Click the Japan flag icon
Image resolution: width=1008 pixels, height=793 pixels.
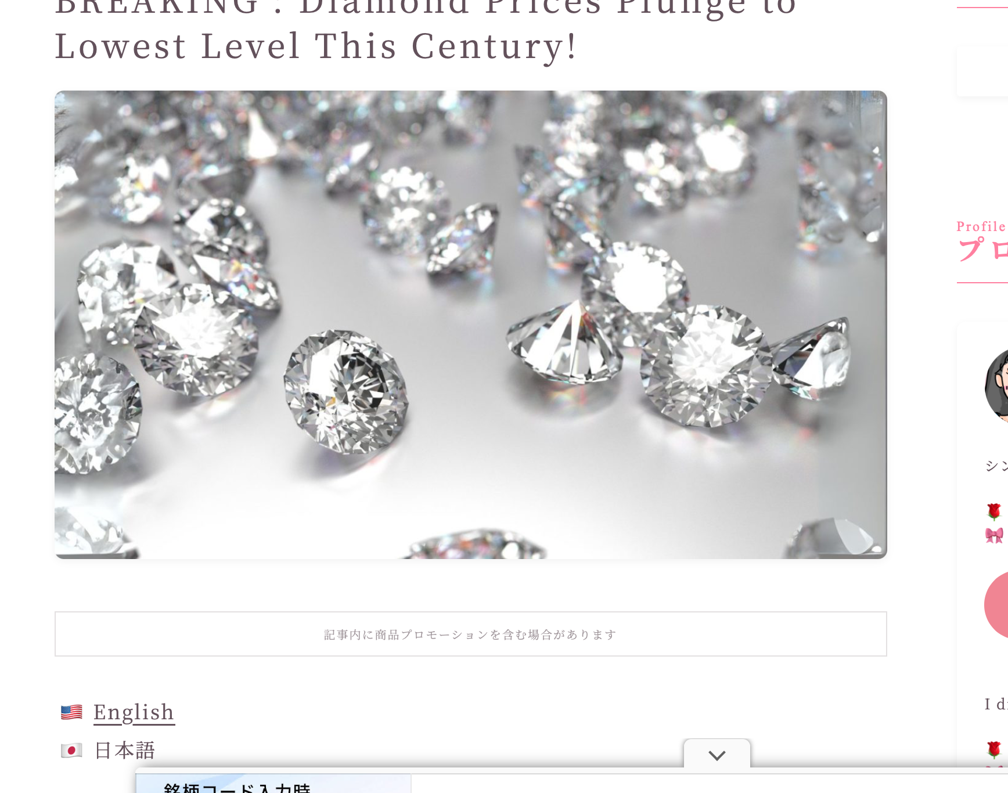pos(71,751)
